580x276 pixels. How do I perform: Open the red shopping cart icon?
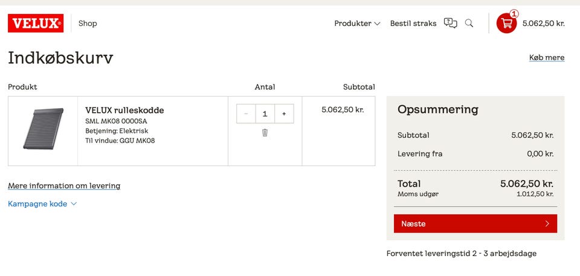click(506, 24)
